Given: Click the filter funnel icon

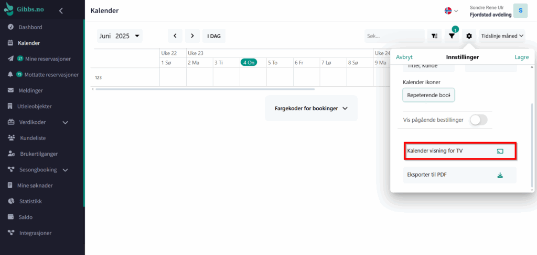Looking at the screenshot, I should point(452,36).
